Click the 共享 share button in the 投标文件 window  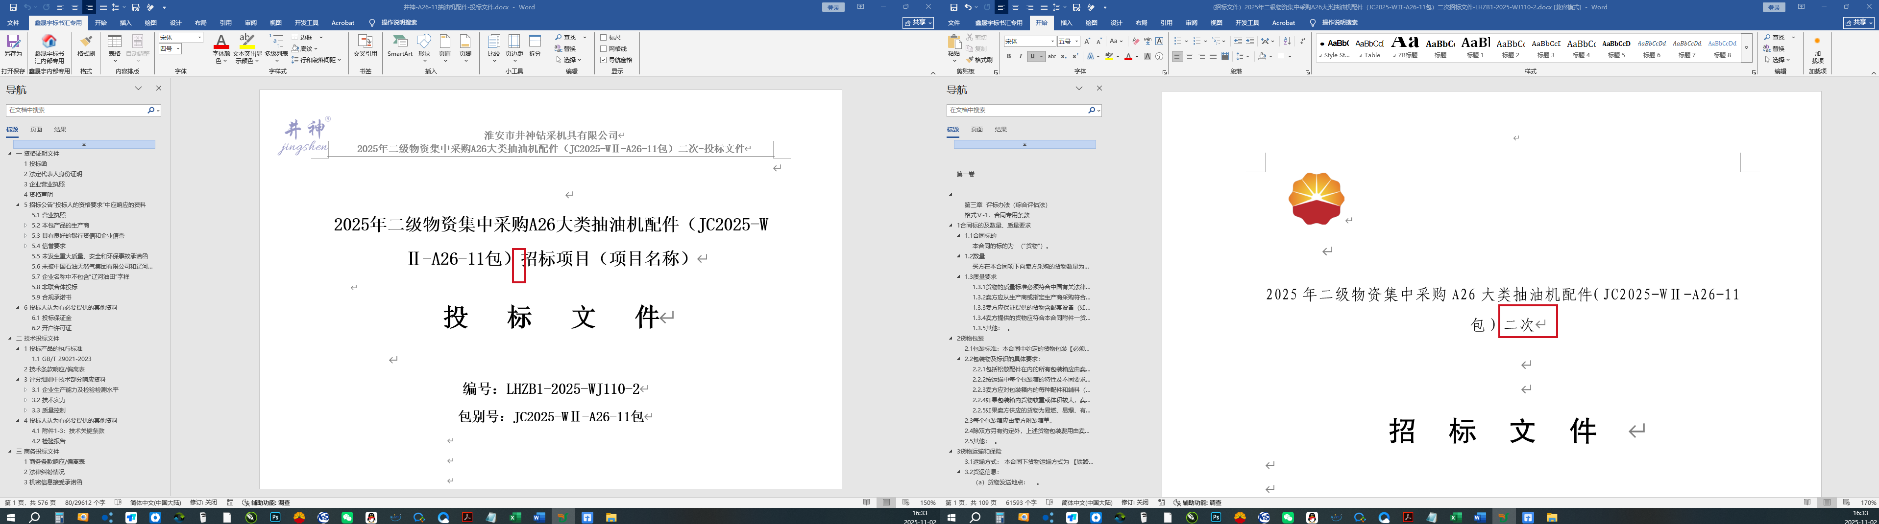pyautogui.click(x=918, y=23)
